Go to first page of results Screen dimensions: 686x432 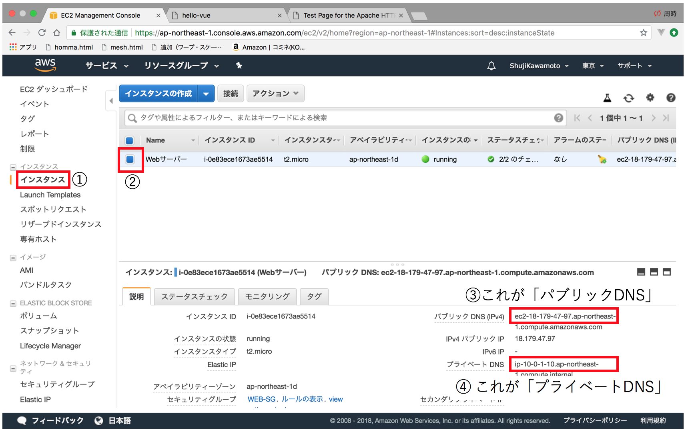[x=577, y=118]
